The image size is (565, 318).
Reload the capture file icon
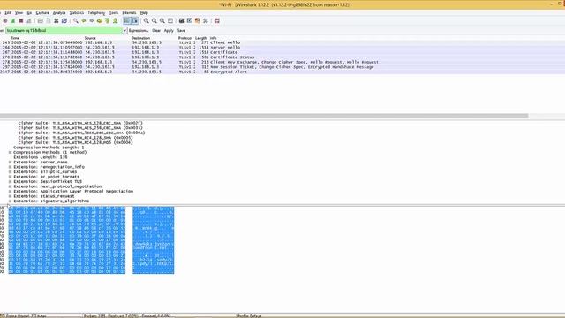point(64,21)
